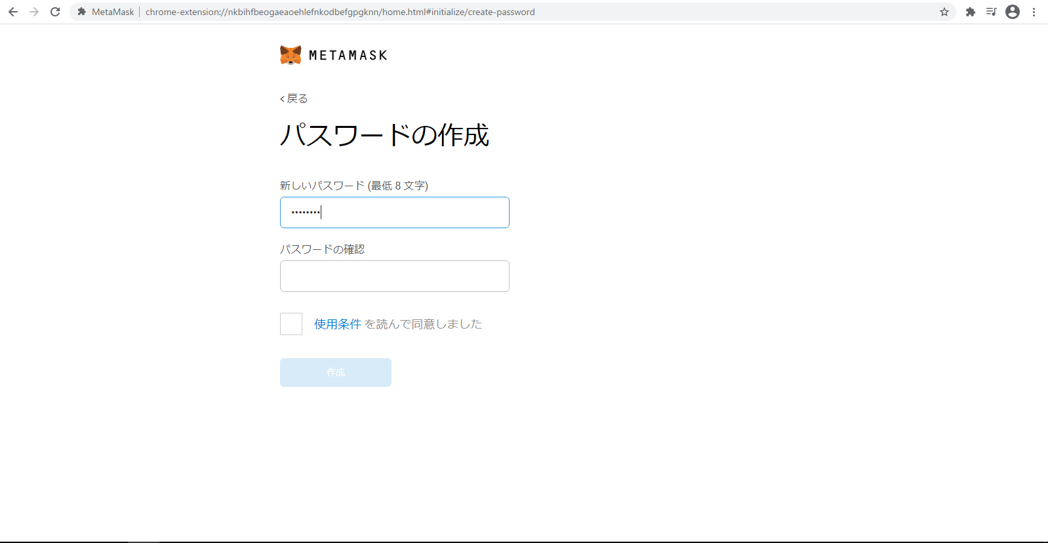Click the browser back arrow
The height and width of the screenshot is (543, 1048).
[13, 12]
